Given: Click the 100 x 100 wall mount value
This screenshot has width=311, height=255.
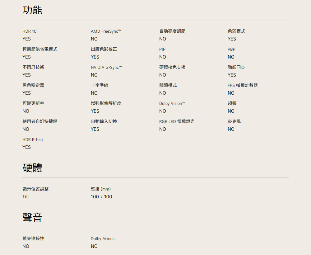Looking at the screenshot, I should coord(101,197).
